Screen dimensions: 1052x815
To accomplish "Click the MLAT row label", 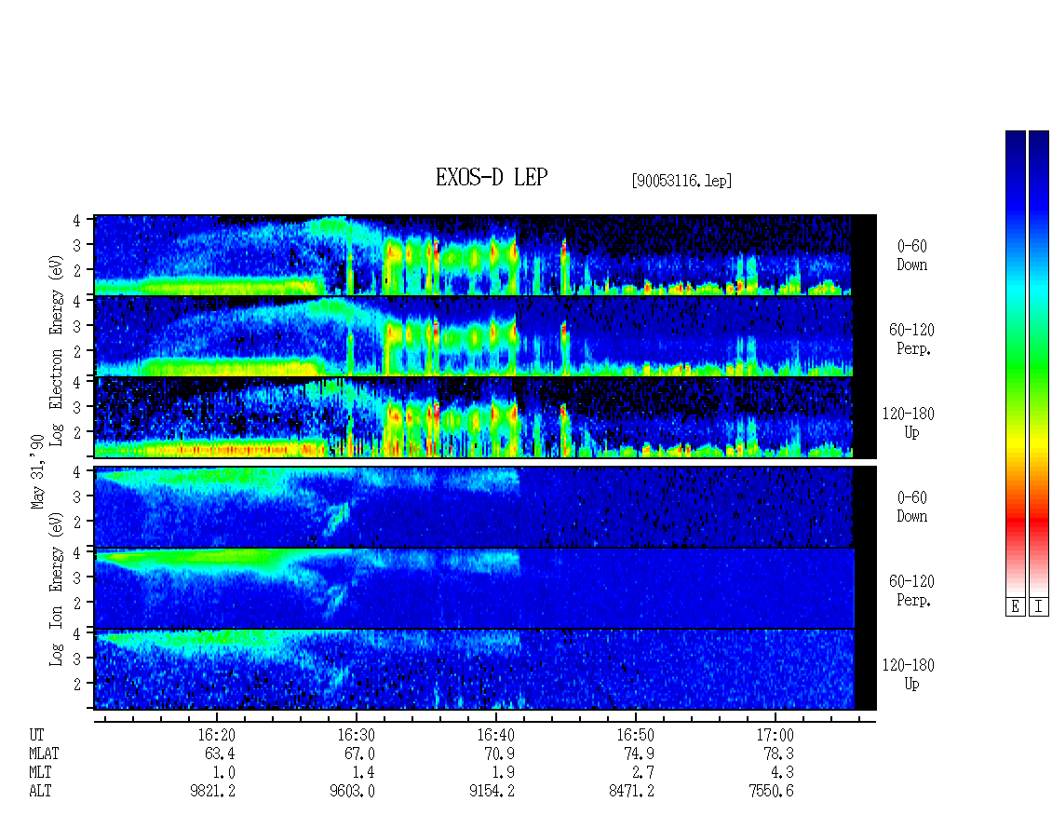I will coord(44,754).
